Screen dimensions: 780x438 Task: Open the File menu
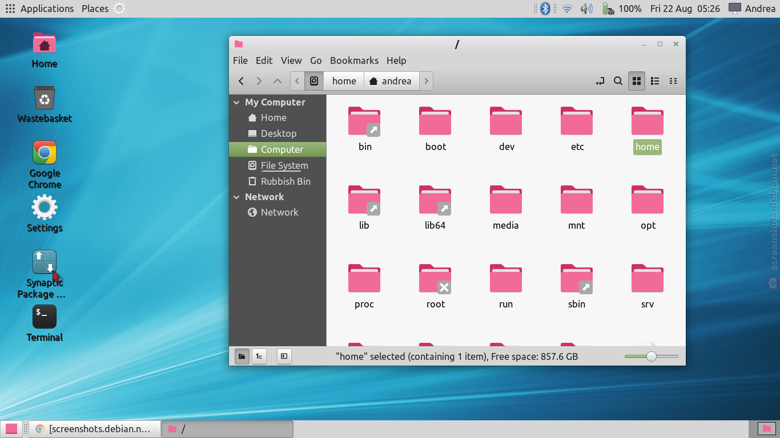pos(240,60)
